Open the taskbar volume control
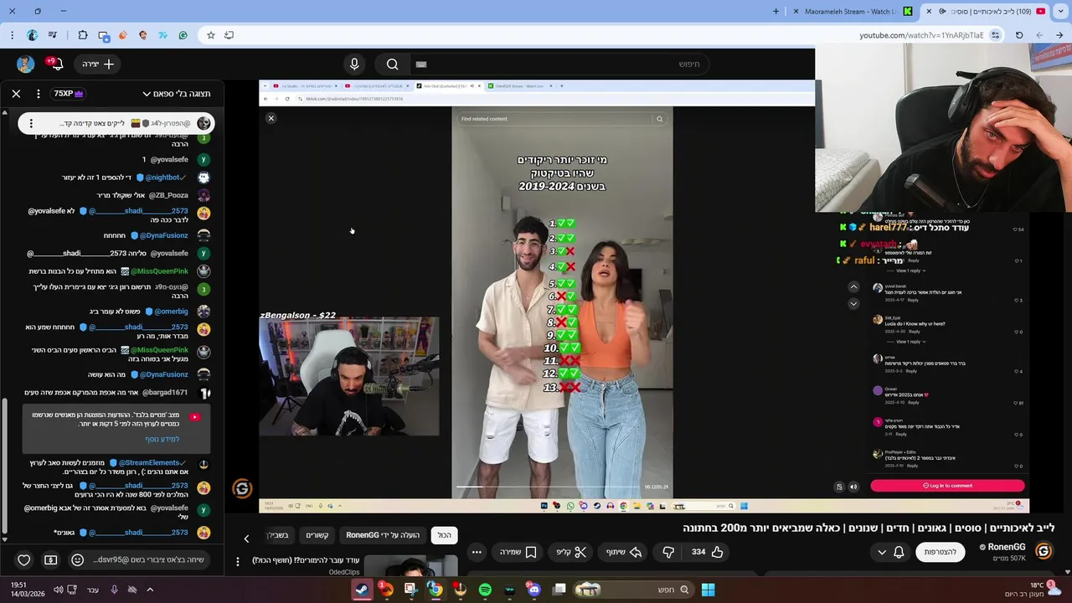This screenshot has height=603, width=1072. [x=59, y=590]
